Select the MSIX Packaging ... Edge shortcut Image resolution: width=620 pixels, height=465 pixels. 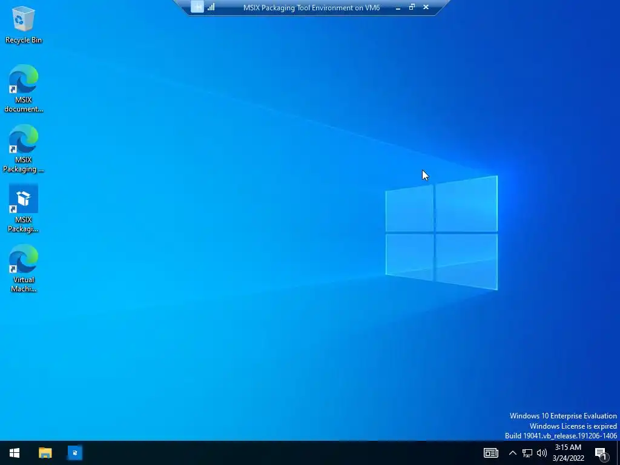tap(24, 149)
